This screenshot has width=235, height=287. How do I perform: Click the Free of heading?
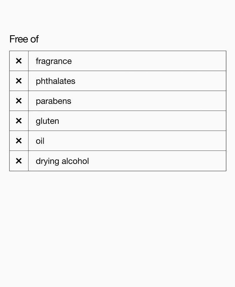pyautogui.click(x=24, y=39)
